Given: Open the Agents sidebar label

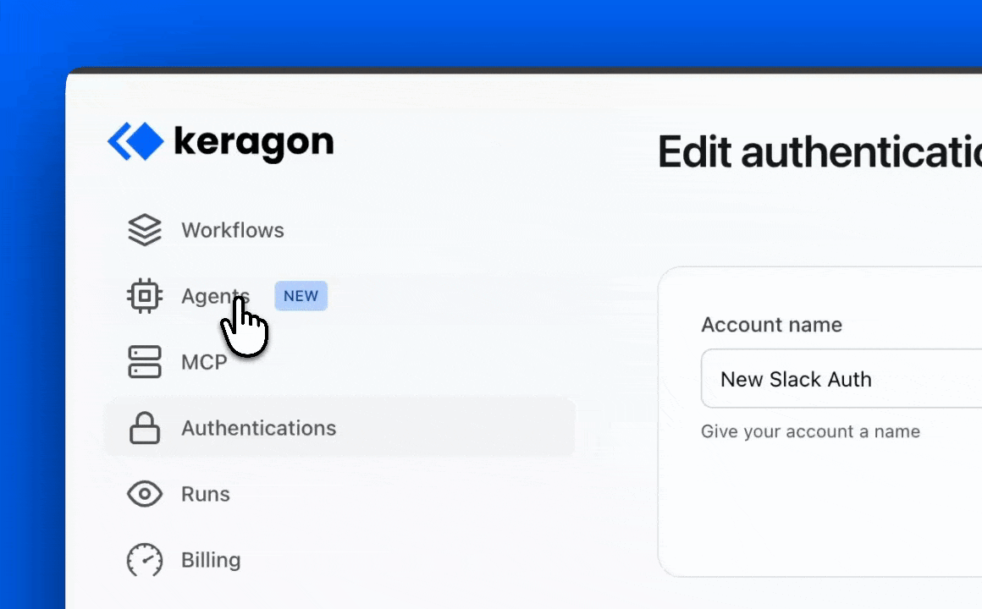Looking at the screenshot, I should (215, 296).
